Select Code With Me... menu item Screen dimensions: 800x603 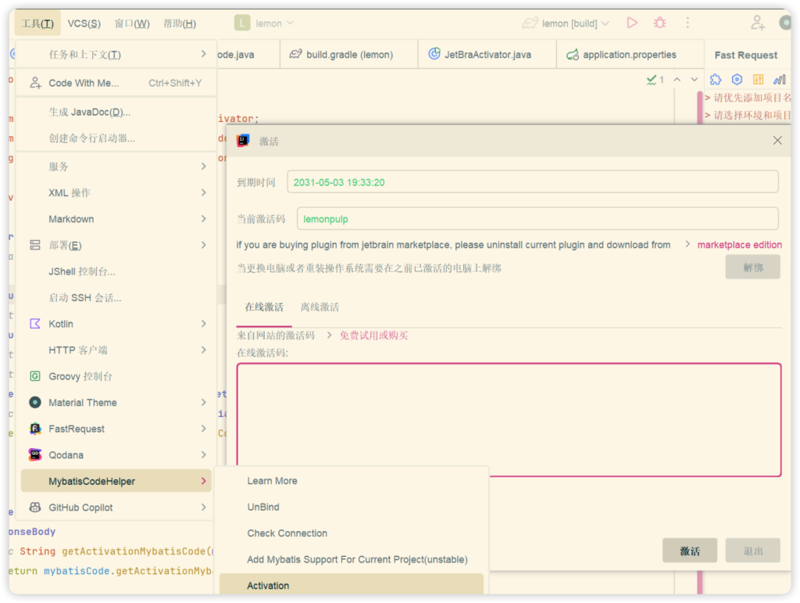point(116,83)
